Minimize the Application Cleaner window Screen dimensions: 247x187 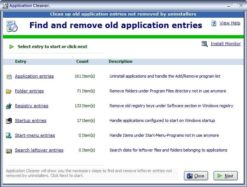coord(229,6)
